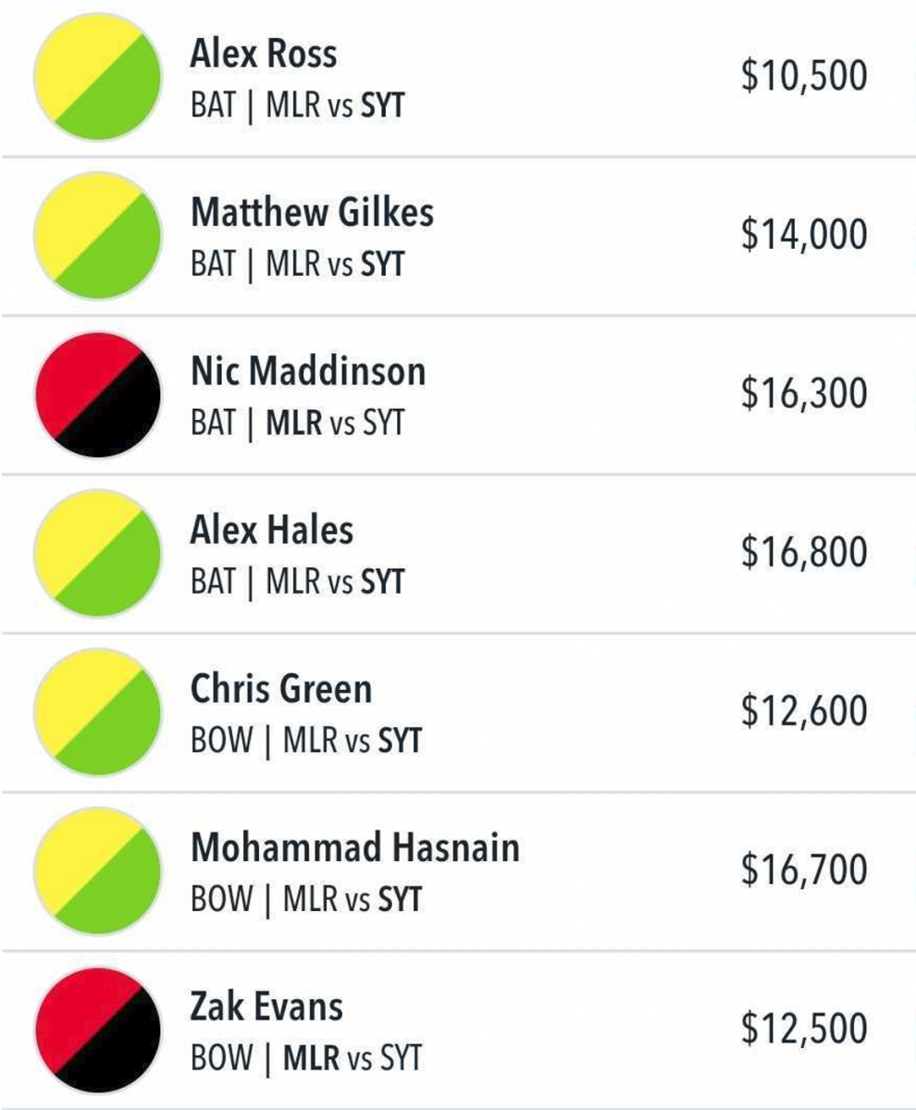Tap the $12,500 salary for Zak Evans

tap(804, 1029)
